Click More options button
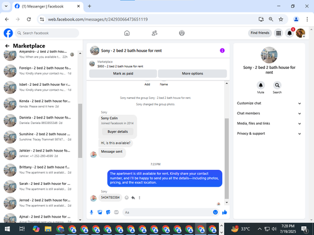The image size is (314, 235). point(192,73)
